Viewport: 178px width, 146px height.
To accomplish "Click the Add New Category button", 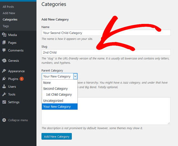I will 57,136.
